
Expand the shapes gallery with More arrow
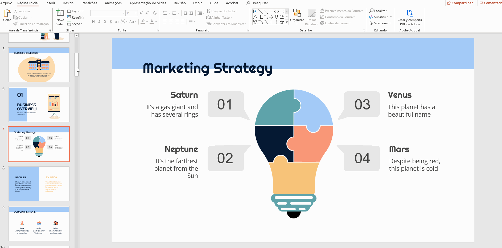287,22
